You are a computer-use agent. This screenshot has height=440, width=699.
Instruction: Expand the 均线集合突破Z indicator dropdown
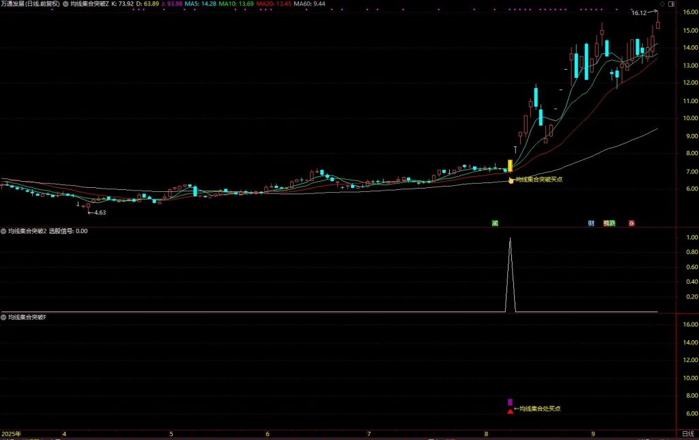pos(66,4)
